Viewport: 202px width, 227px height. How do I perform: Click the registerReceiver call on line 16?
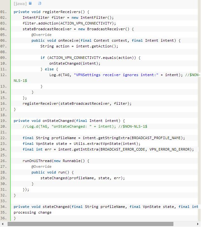pyautogui.click(x=77, y=103)
